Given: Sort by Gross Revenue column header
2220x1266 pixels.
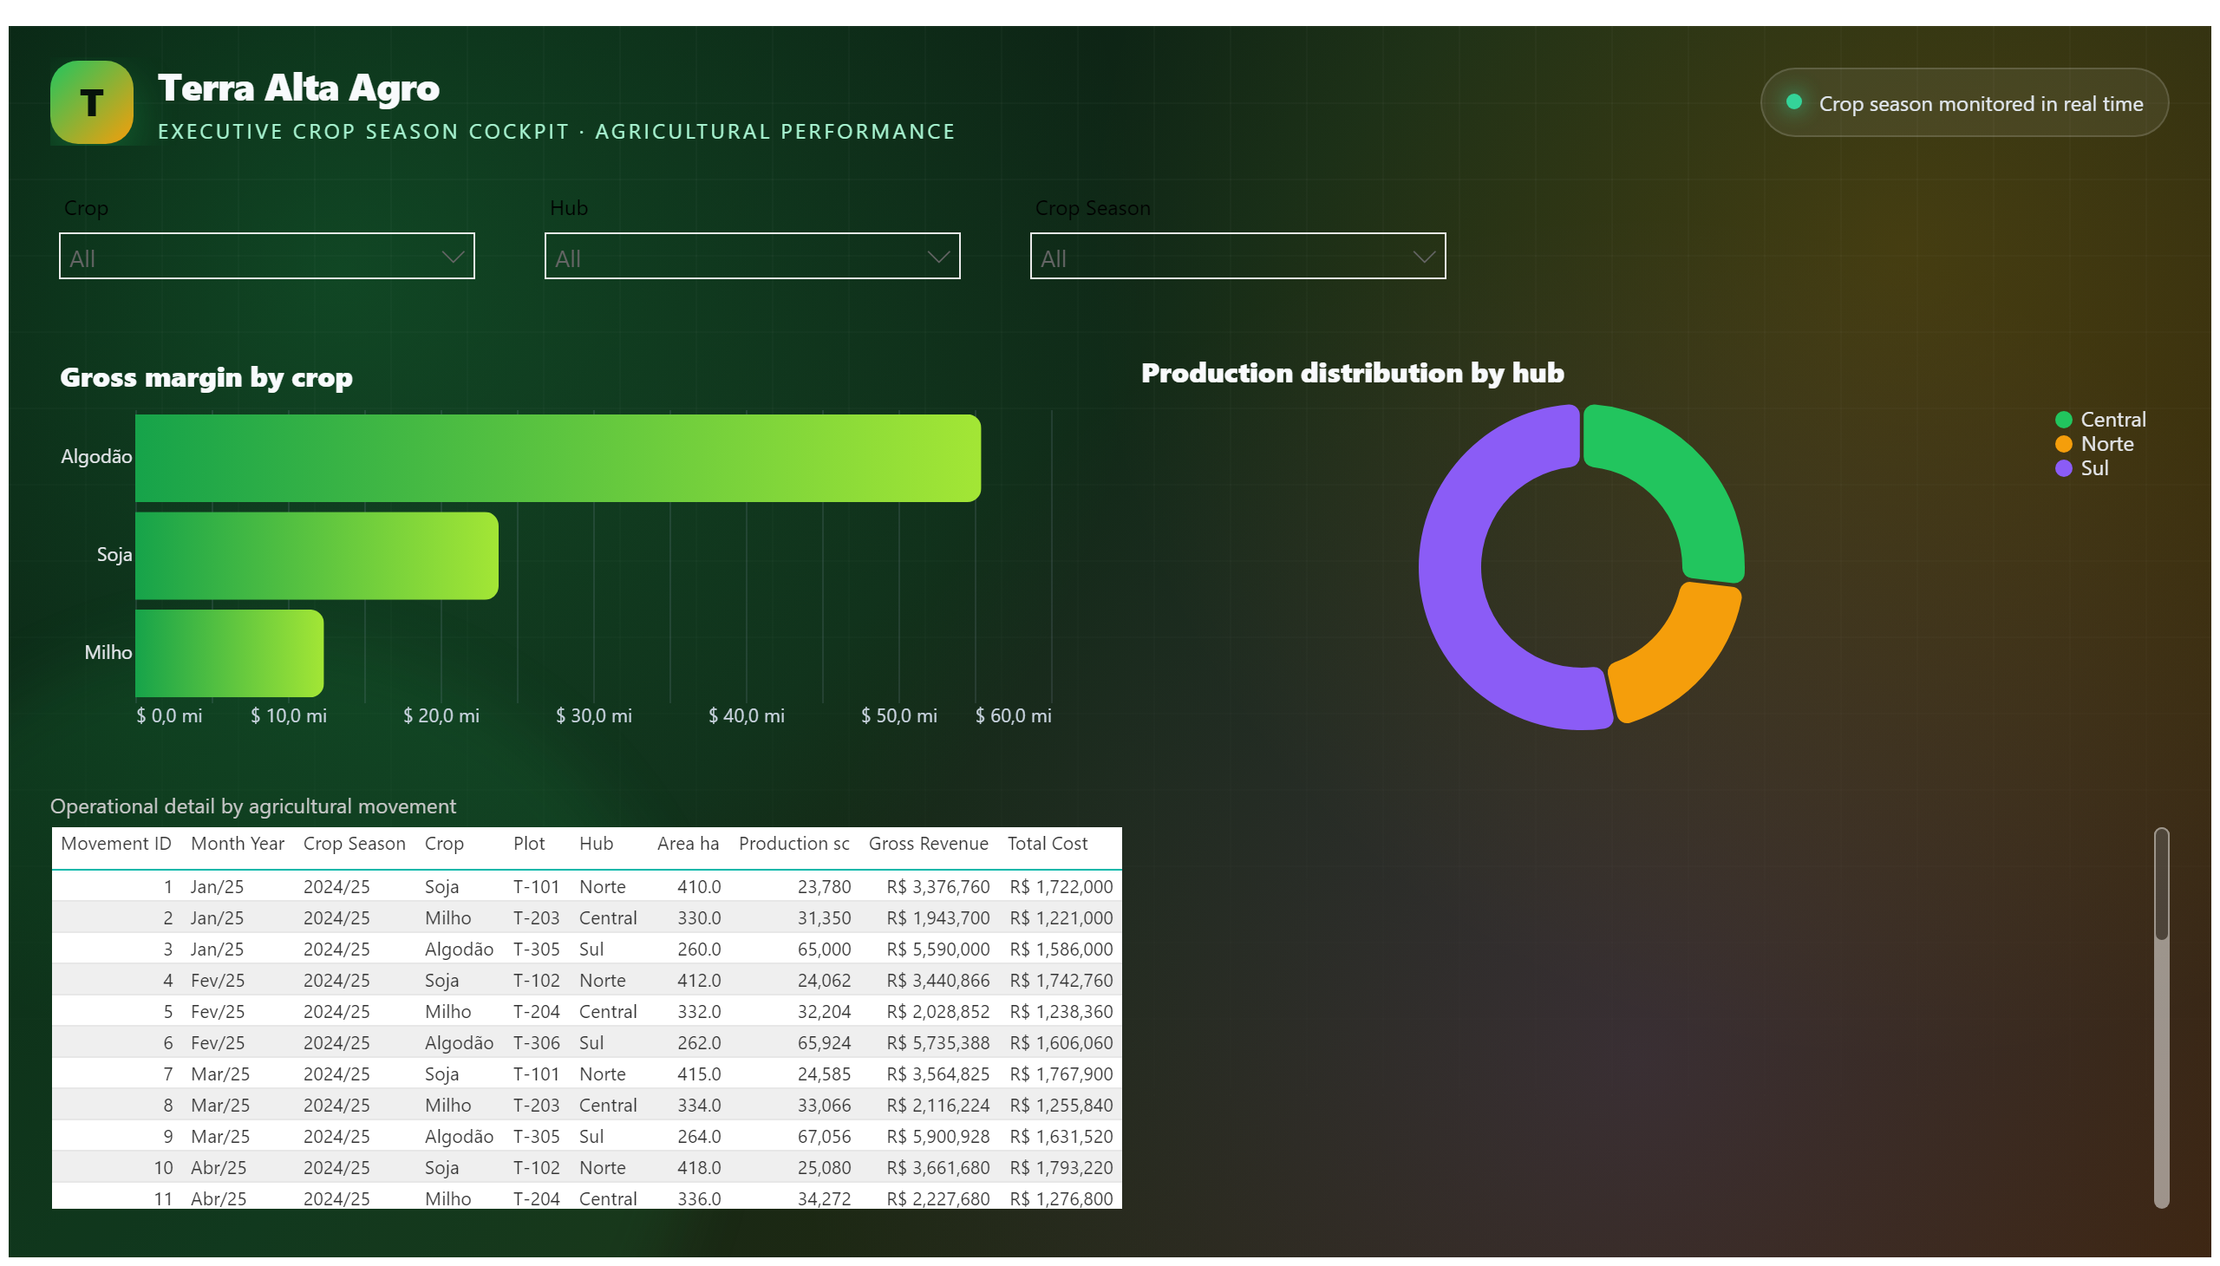Looking at the screenshot, I should click(x=928, y=844).
